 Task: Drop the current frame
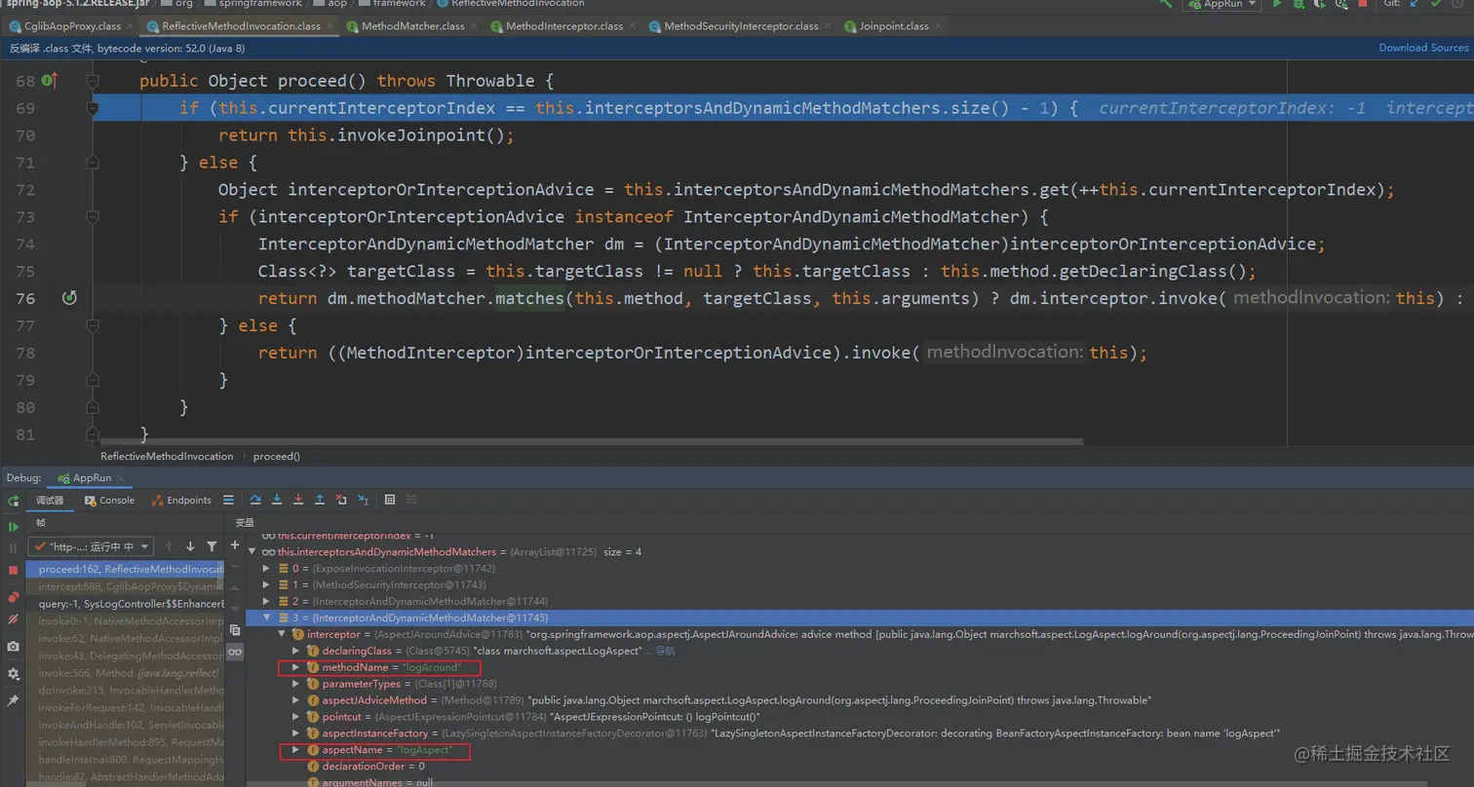tap(341, 500)
